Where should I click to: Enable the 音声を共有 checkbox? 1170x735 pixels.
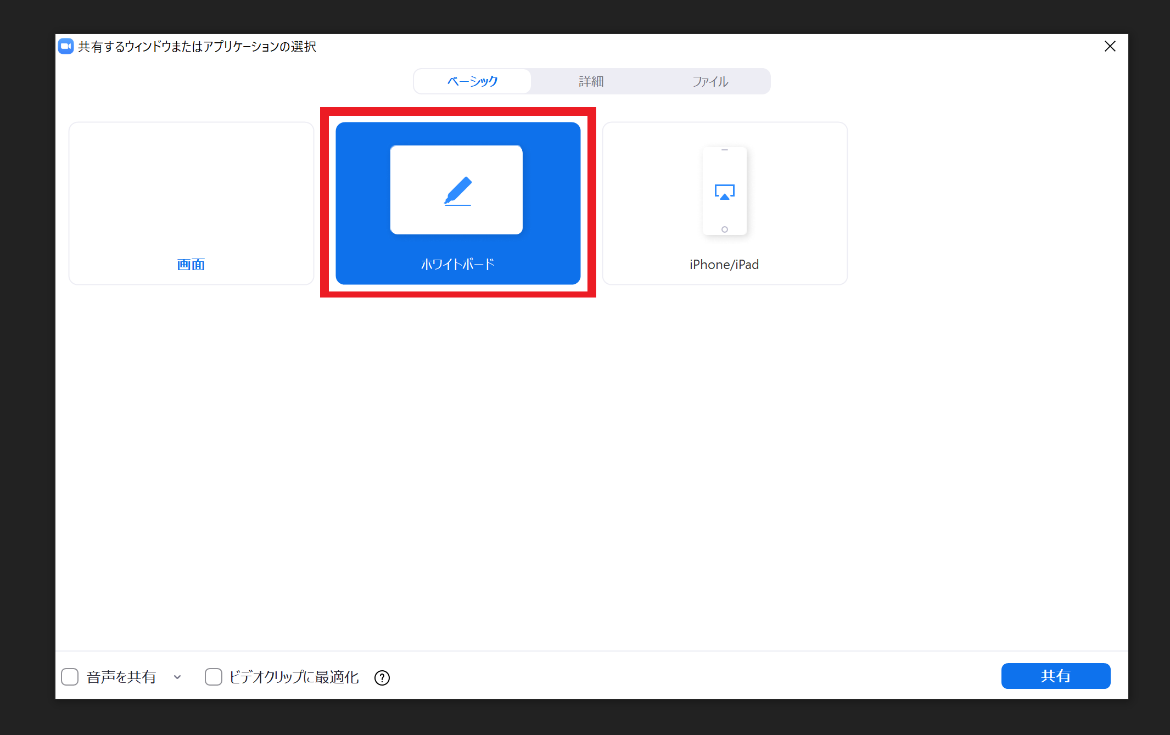click(70, 677)
